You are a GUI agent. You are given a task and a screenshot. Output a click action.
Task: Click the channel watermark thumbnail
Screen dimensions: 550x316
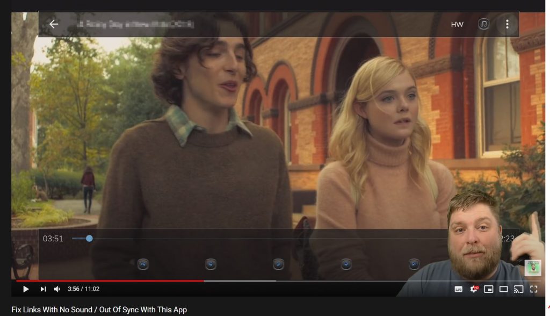click(533, 268)
